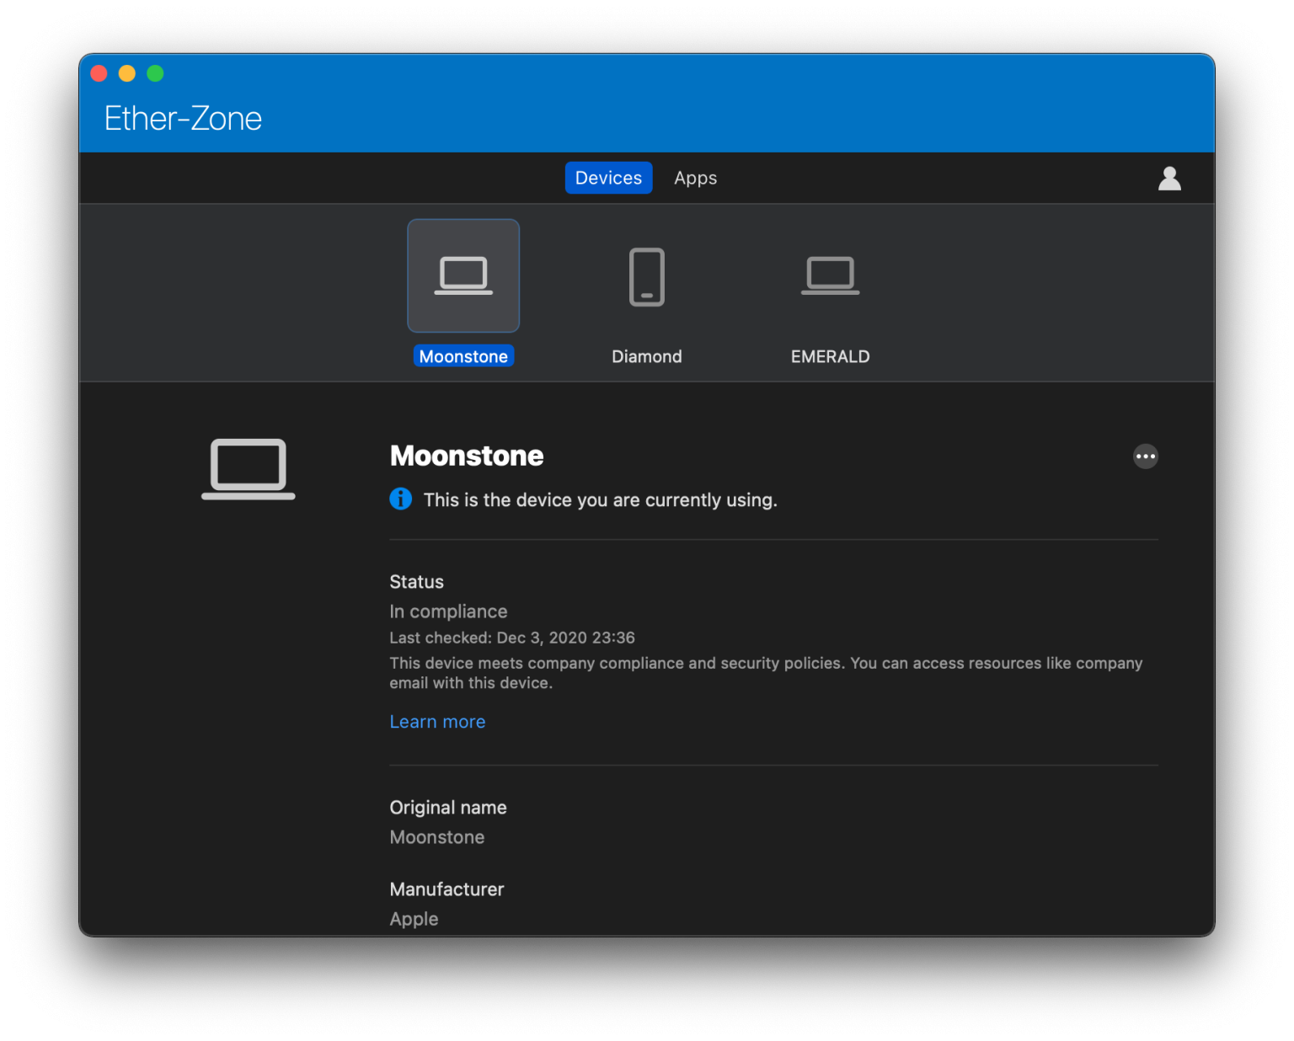Open the ellipsis more-options icon for Moonstone
The height and width of the screenshot is (1041, 1294).
1146,456
